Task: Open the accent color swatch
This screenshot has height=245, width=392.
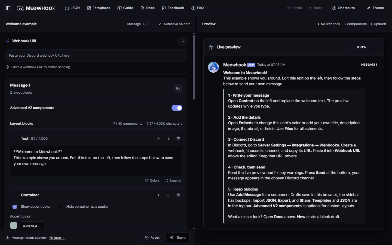Action: coord(14,226)
